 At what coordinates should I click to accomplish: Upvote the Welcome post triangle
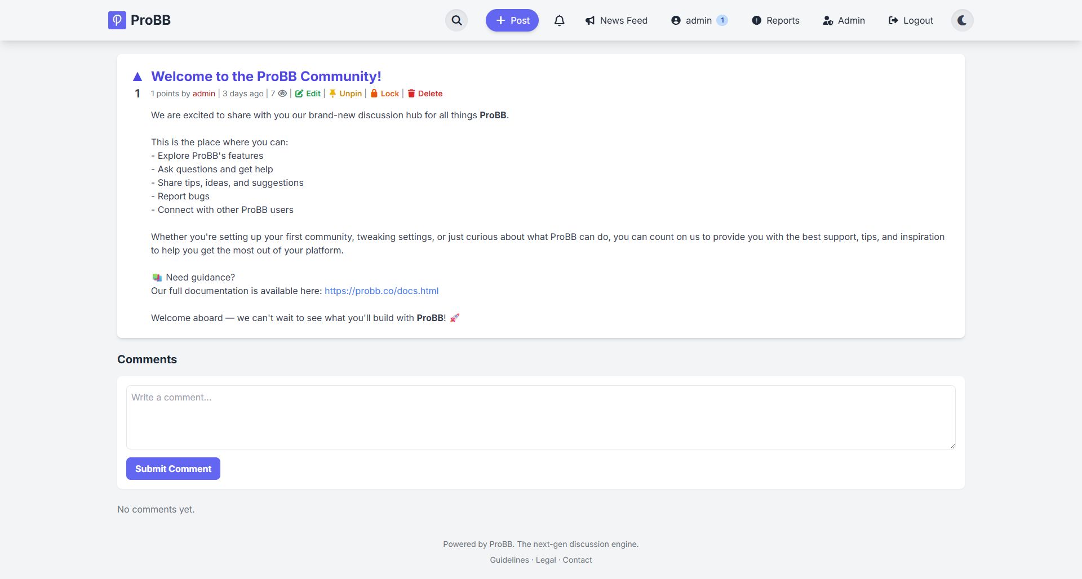pos(138,77)
